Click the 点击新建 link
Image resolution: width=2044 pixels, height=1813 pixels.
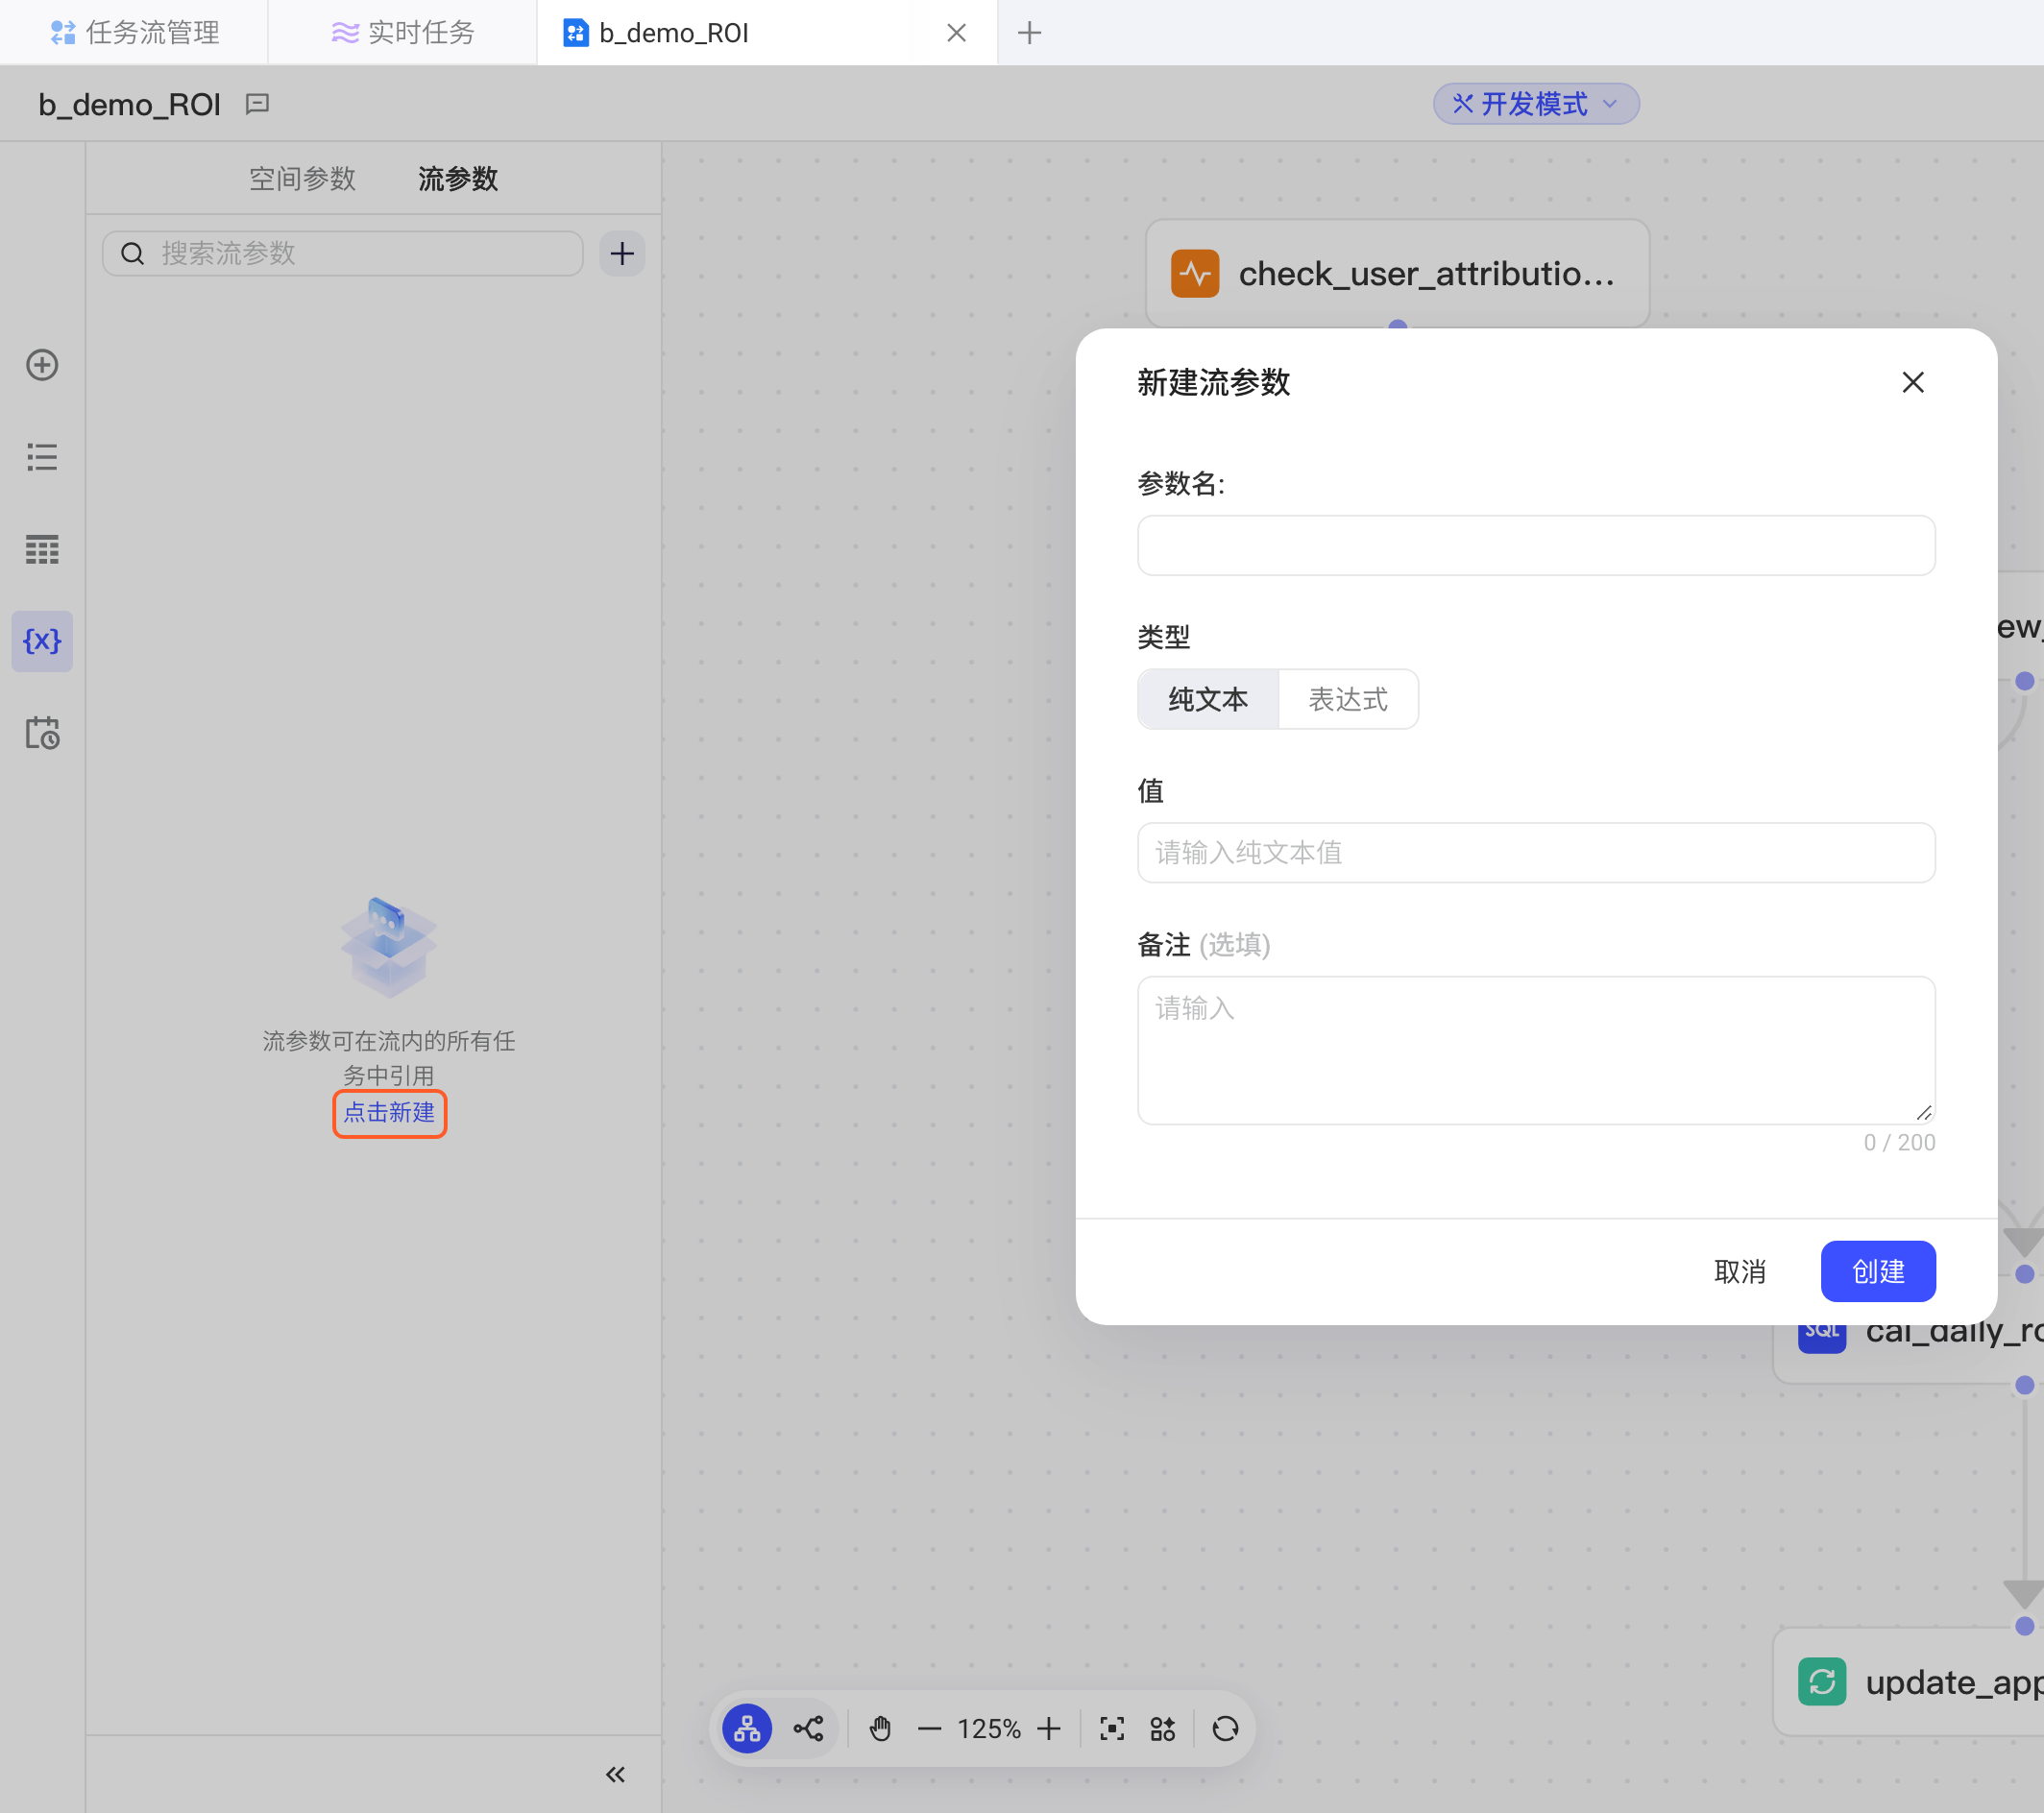(389, 1113)
